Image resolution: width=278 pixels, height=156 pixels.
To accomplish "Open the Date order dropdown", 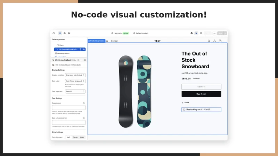I will click(75, 81).
